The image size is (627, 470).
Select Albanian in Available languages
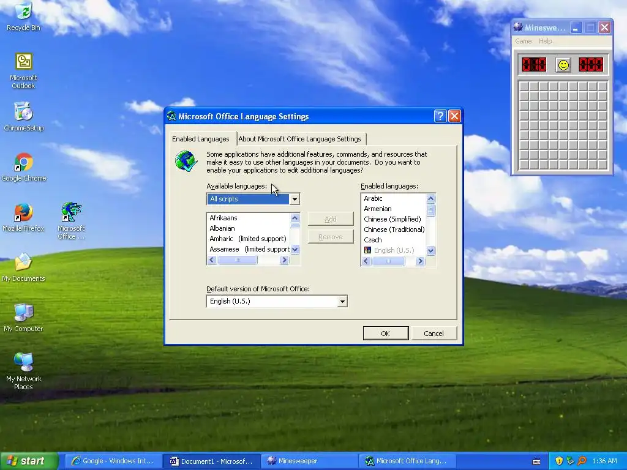[249, 228]
